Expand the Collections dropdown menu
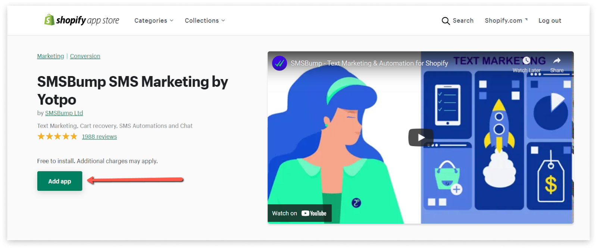Viewport: 597px width, 249px height. (205, 21)
